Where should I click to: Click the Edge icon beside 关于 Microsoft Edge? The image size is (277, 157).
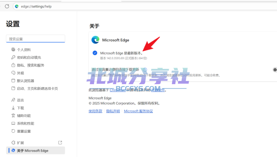coord(13,151)
